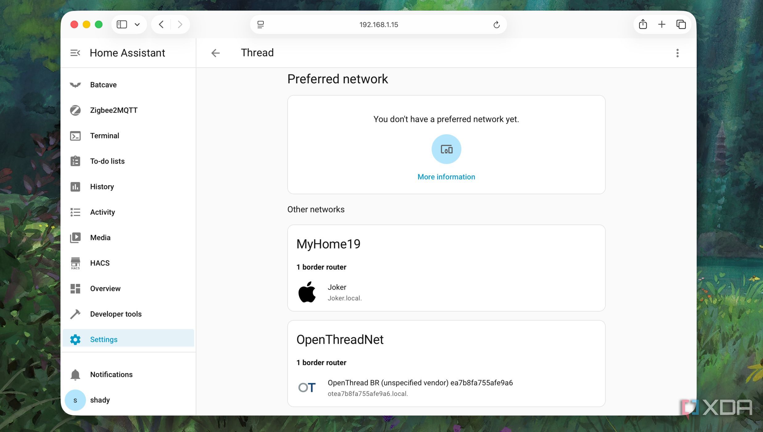The height and width of the screenshot is (432, 763).
Task: Open the Safari page settings icon
Action: (x=260, y=25)
